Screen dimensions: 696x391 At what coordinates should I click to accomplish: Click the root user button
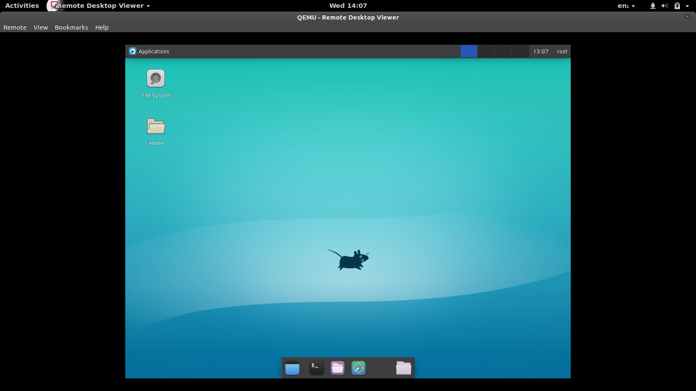coord(562,51)
